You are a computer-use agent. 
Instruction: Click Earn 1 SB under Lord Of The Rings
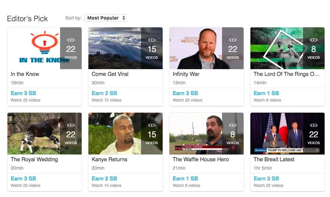(266, 93)
